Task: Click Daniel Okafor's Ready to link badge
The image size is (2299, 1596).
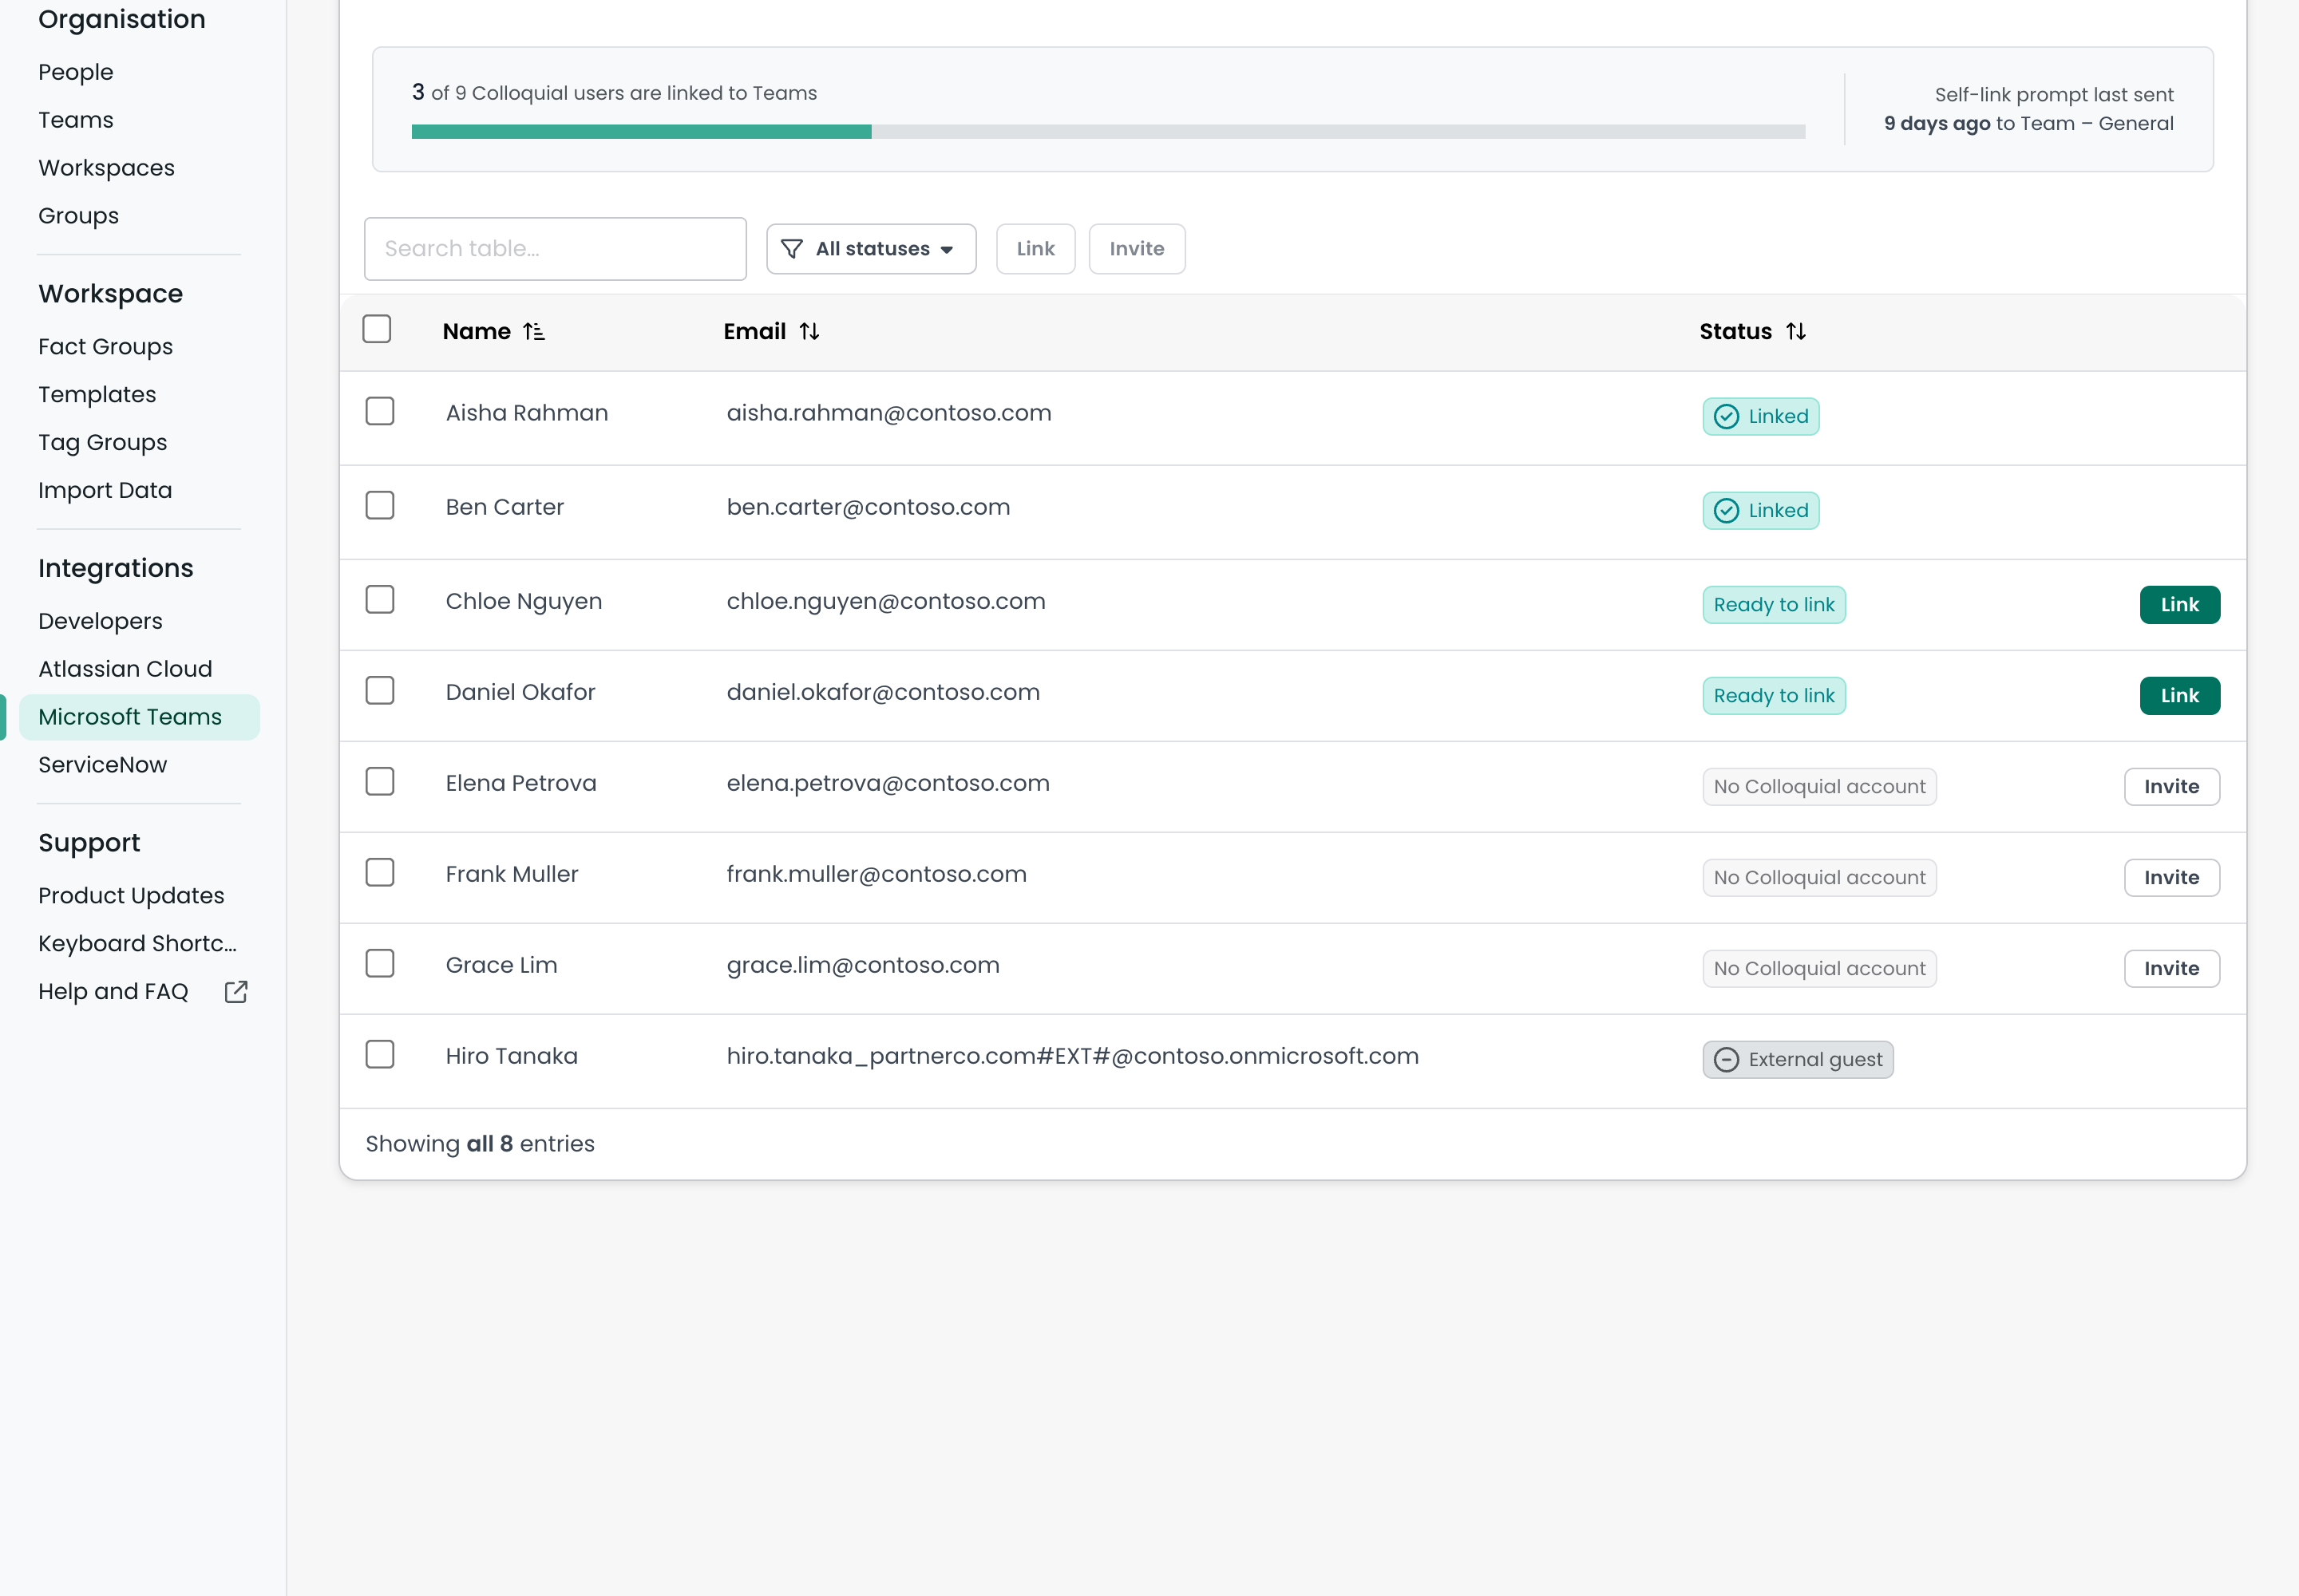Action: click(x=1774, y=696)
